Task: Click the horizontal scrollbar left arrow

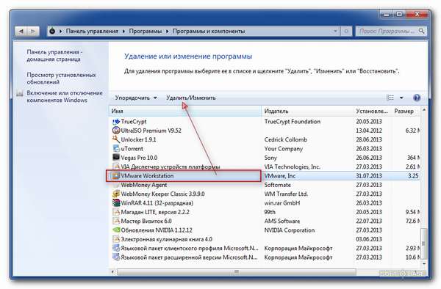Action: [x=112, y=272]
